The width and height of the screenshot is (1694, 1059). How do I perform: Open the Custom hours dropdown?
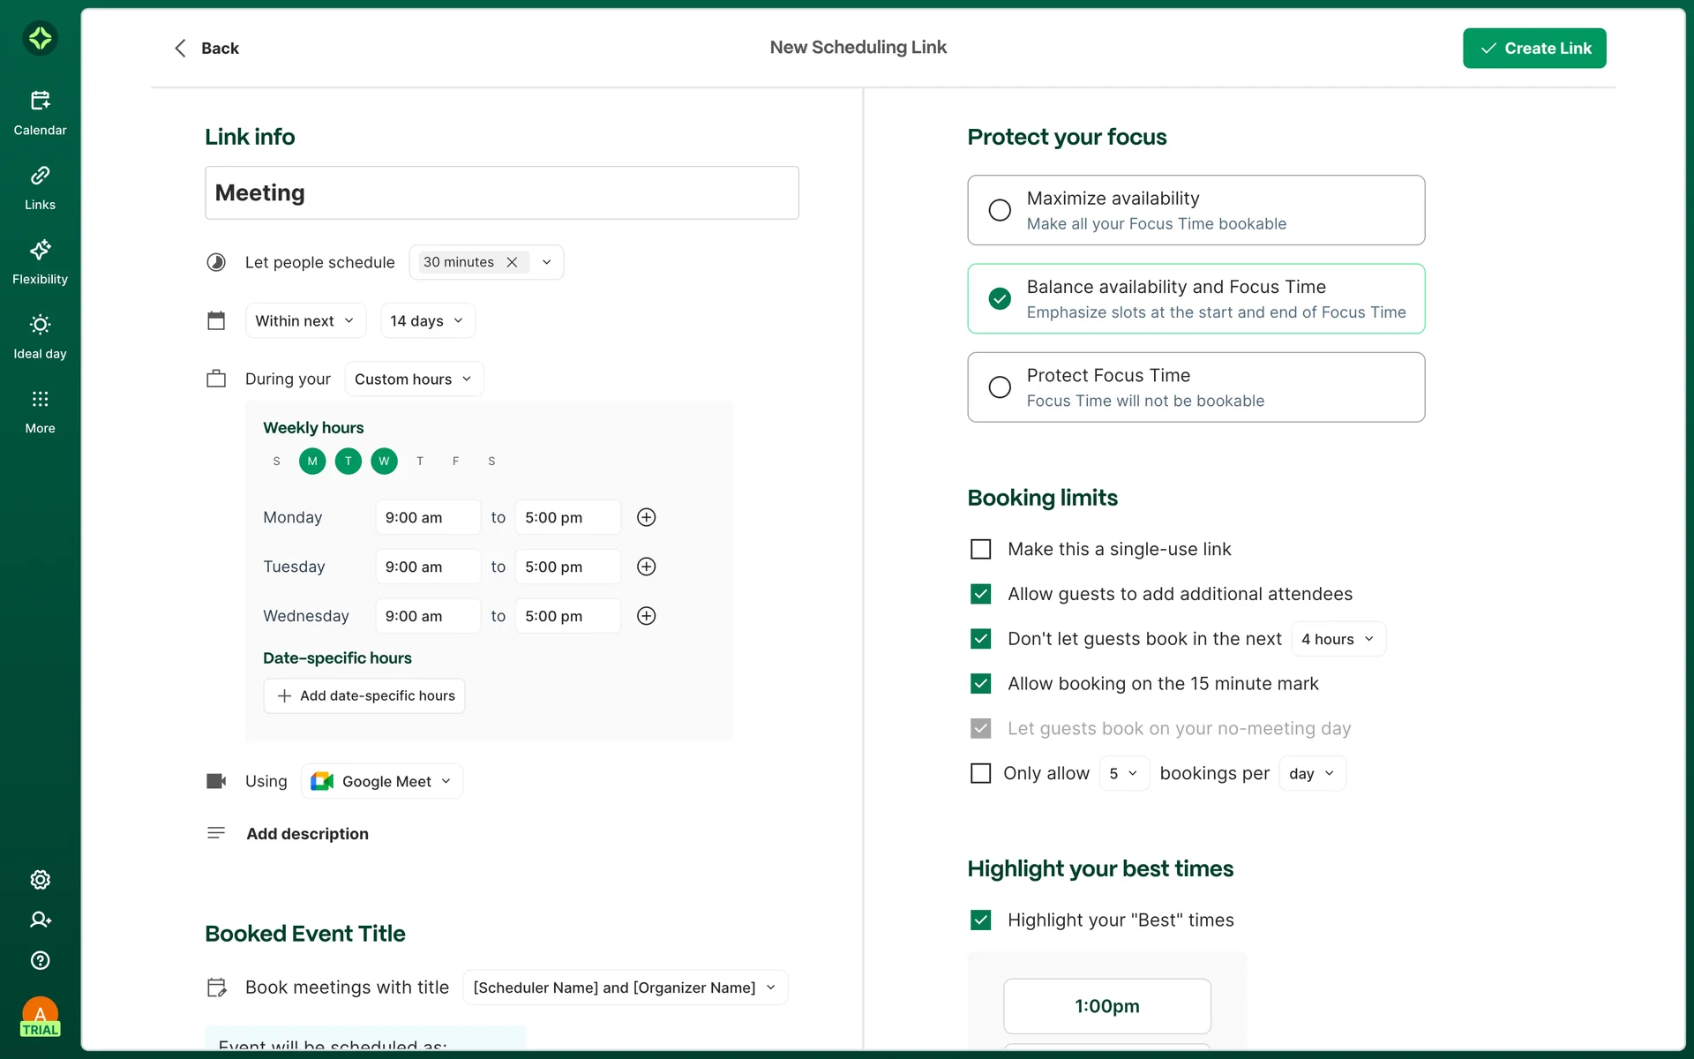pos(413,379)
